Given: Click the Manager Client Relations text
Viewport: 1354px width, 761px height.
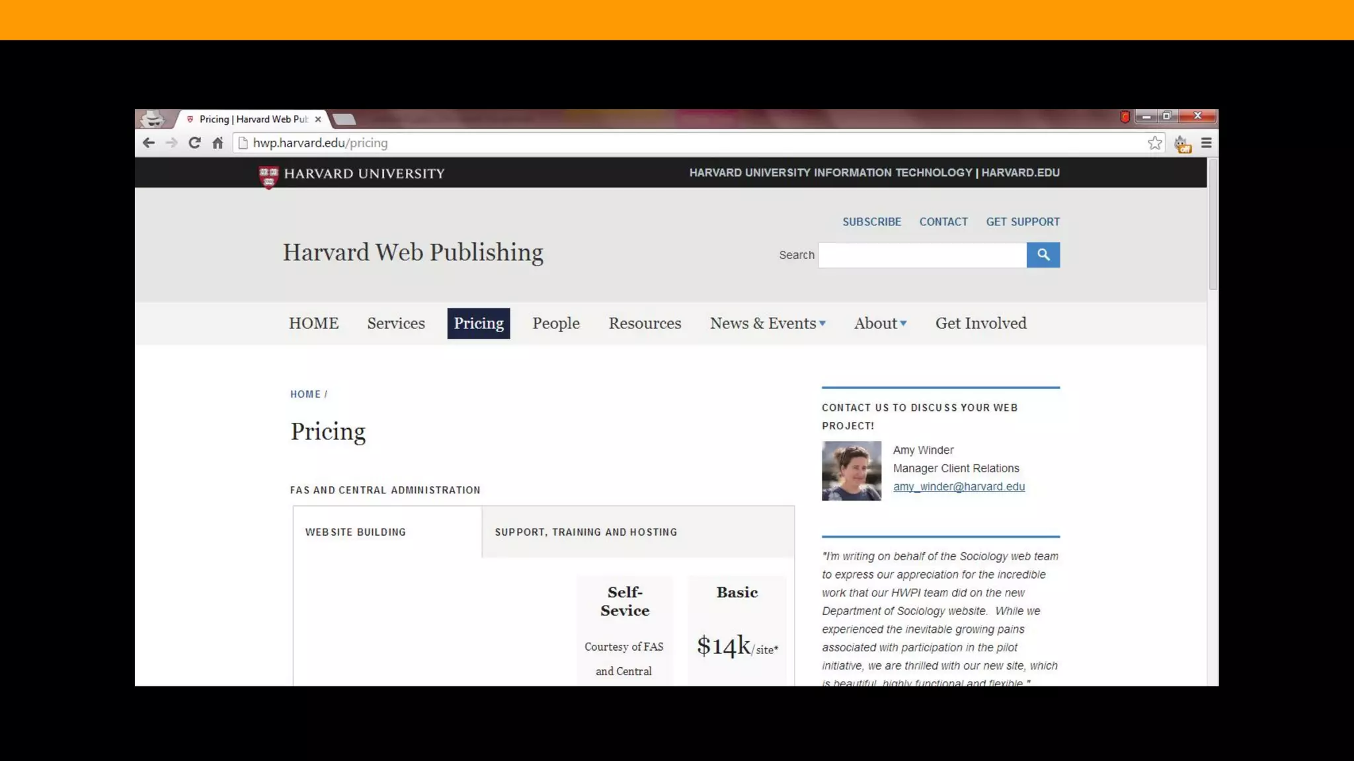Looking at the screenshot, I should pos(956,468).
